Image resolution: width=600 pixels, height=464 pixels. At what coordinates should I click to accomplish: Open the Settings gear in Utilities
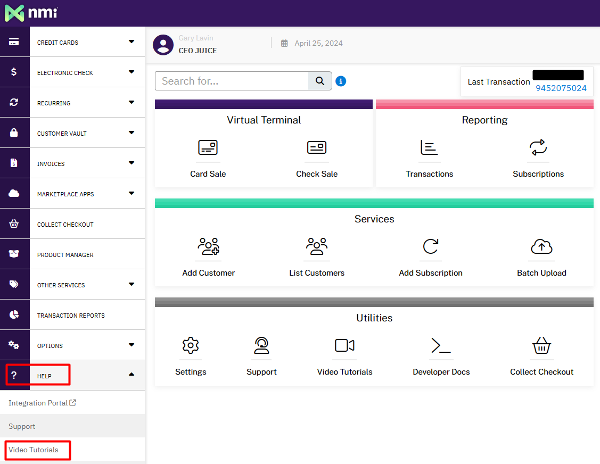pos(191,345)
